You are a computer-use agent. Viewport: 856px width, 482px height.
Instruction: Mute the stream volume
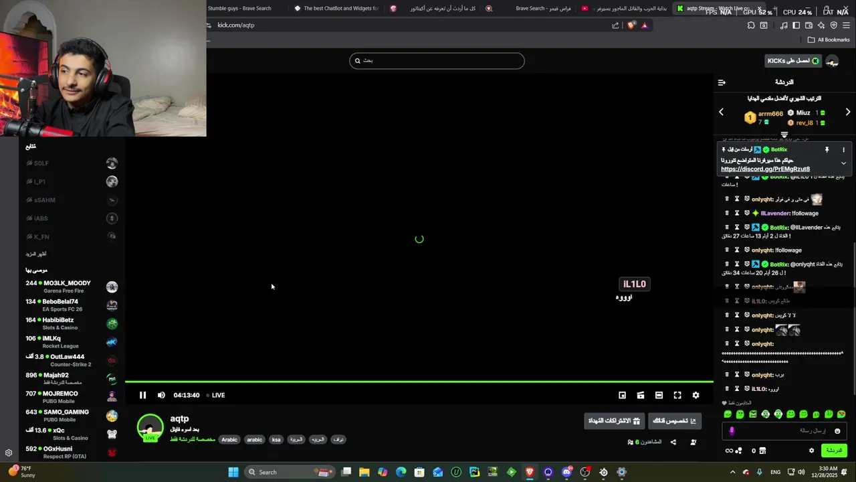click(x=161, y=395)
